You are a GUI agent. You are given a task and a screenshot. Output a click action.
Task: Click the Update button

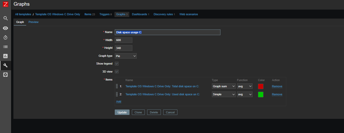(122, 112)
